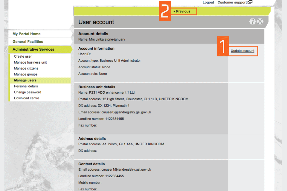Image resolution: width=287 pixels, height=191 pixels.
Task: Click the Update account link
Action: click(x=242, y=51)
